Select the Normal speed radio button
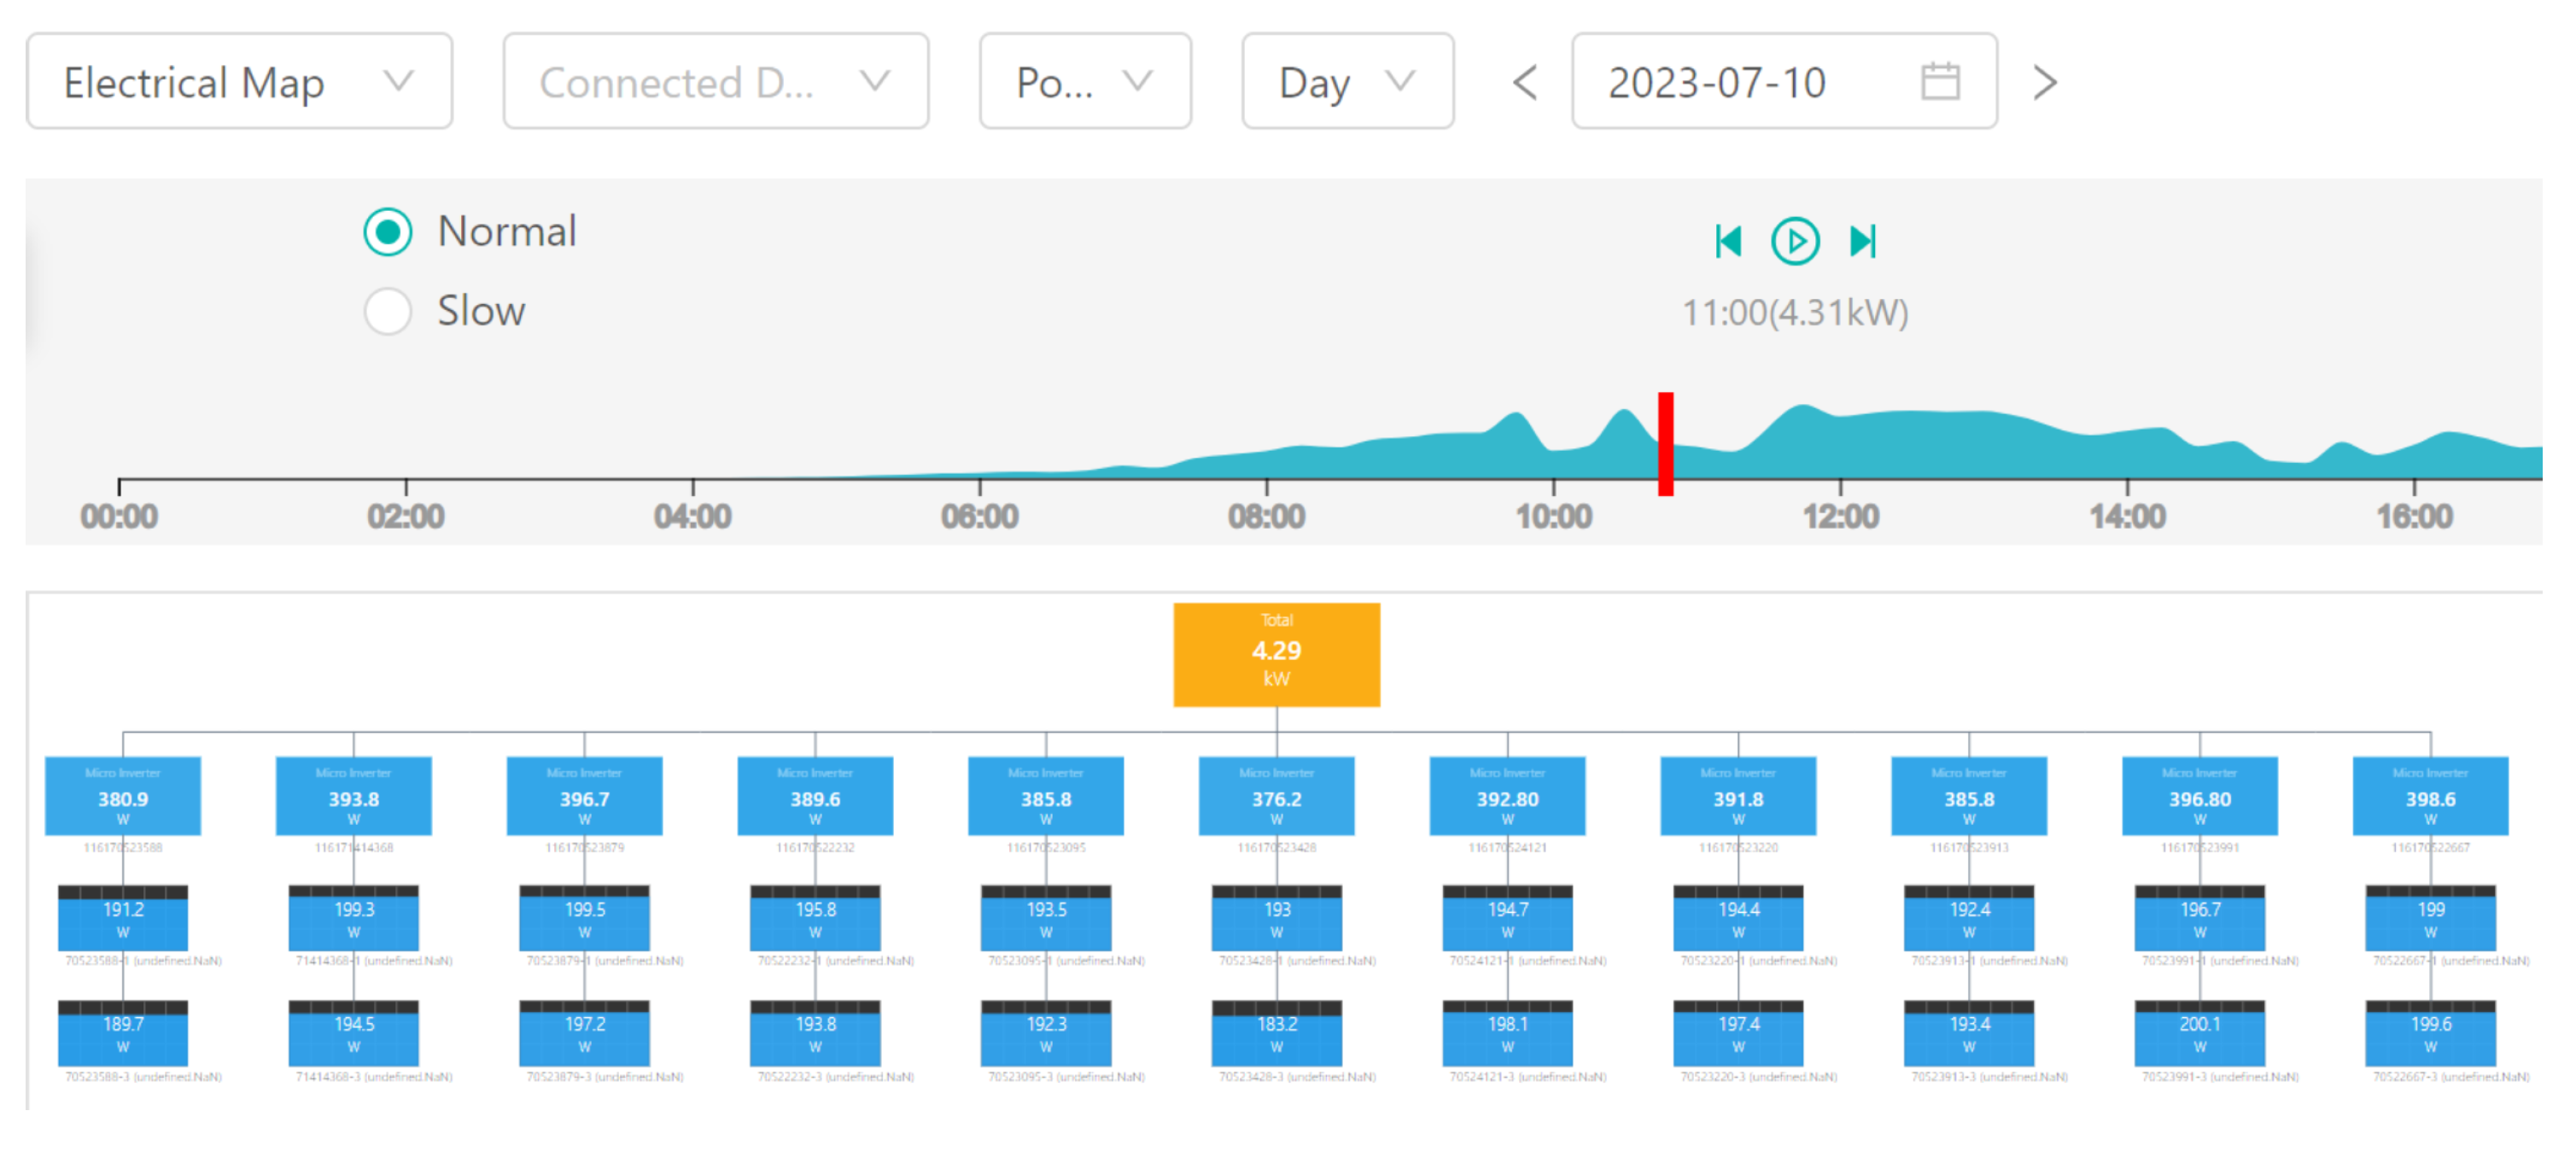This screenshot has width=2576, height=1152. tap(388, 232)
